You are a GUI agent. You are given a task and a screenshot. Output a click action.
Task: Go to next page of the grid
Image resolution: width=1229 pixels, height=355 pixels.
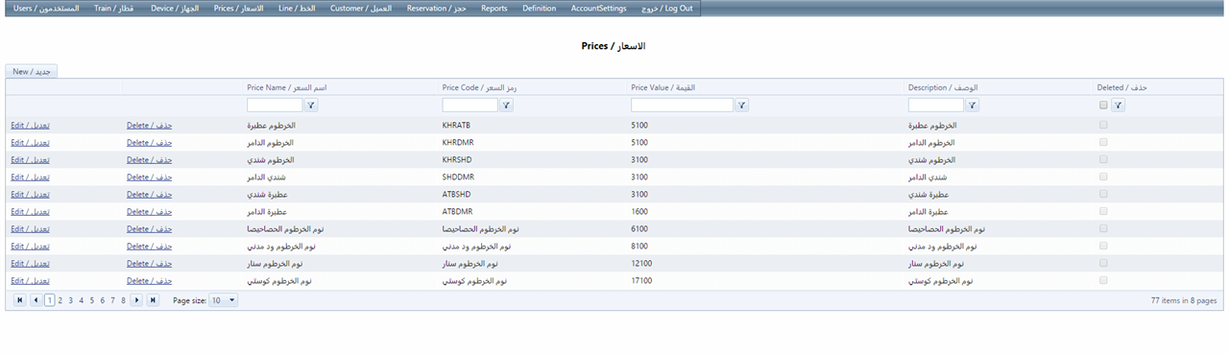click(x=136, y=300)
